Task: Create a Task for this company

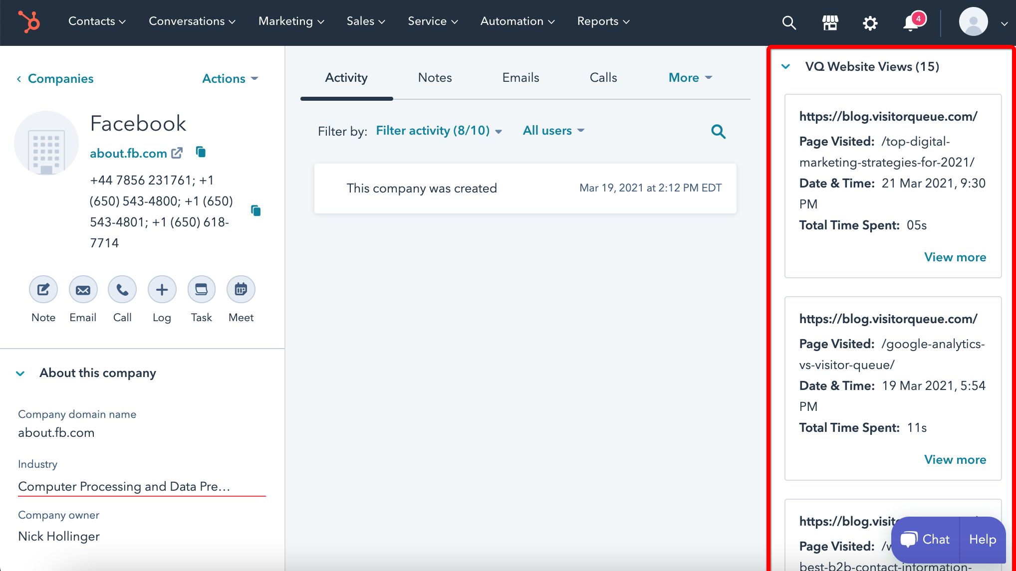Action: [201, 289]
